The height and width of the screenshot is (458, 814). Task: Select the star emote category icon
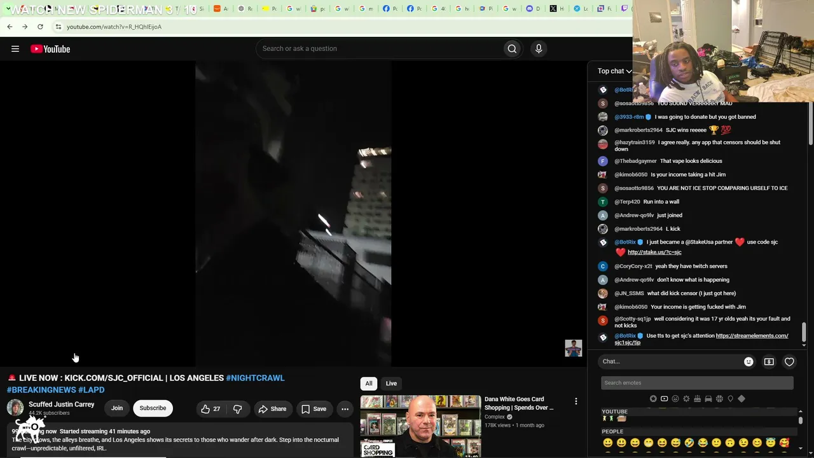[x=653, y=399]
